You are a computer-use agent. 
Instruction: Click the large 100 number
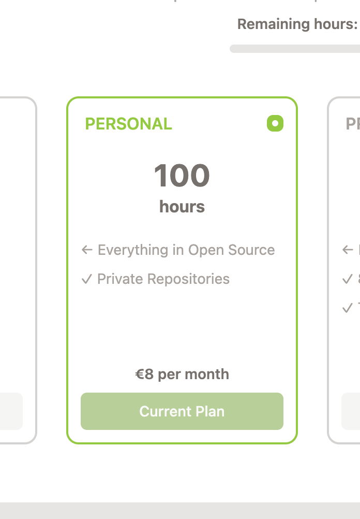[182, 176]
